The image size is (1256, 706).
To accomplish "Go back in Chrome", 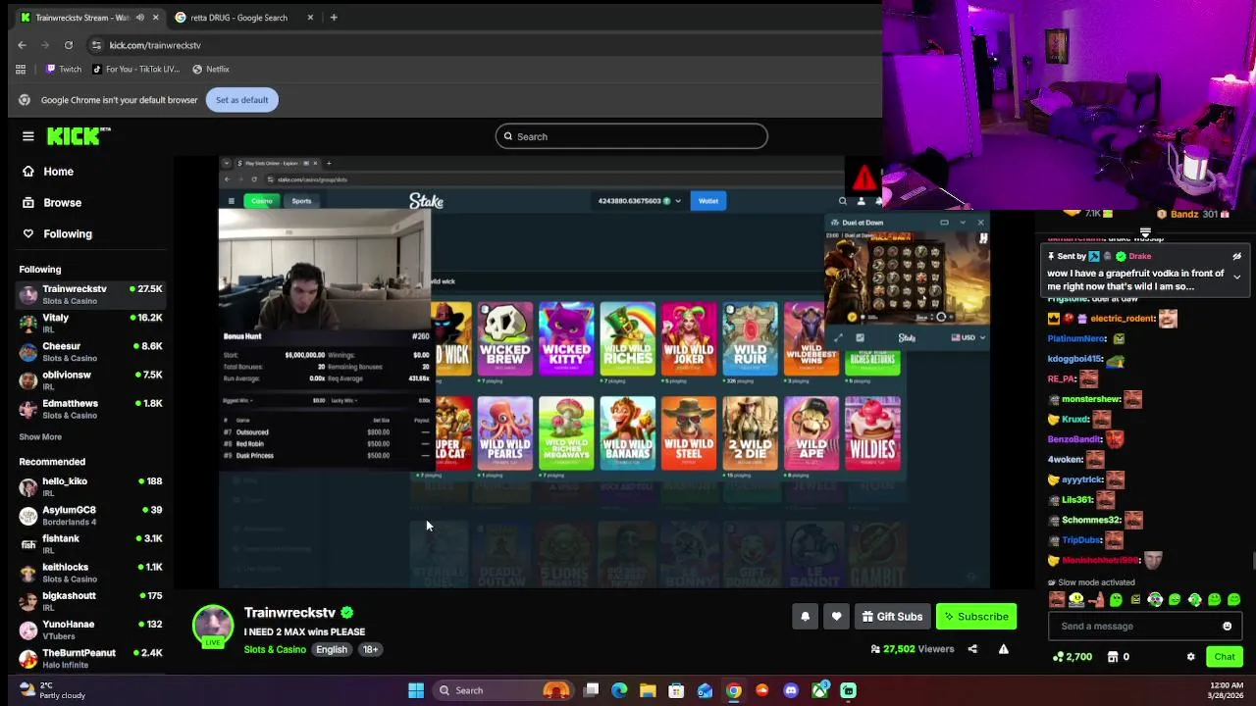I will click(22, 45).
